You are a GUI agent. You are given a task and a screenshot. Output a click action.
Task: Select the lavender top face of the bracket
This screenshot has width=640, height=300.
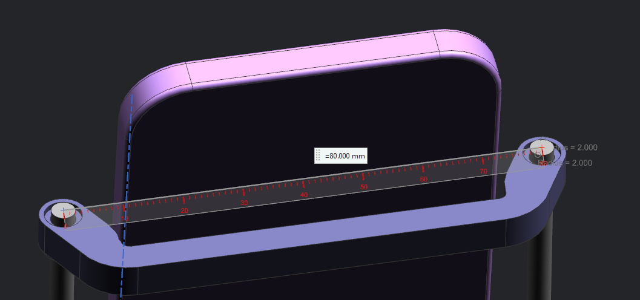coord(310,232)
